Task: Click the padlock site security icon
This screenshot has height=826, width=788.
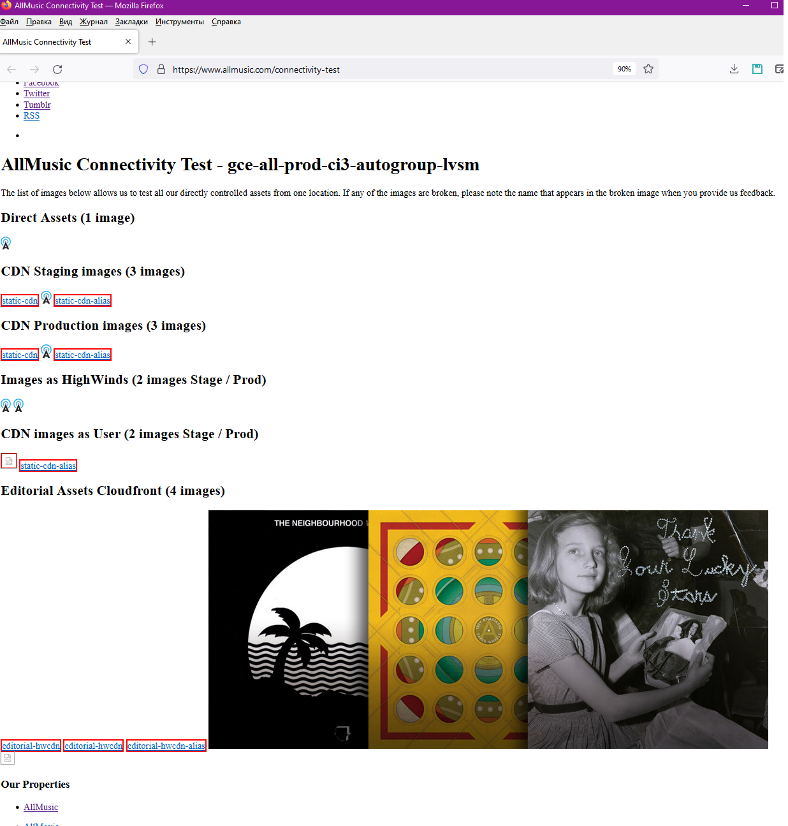Action: click(x=161, y=69)
